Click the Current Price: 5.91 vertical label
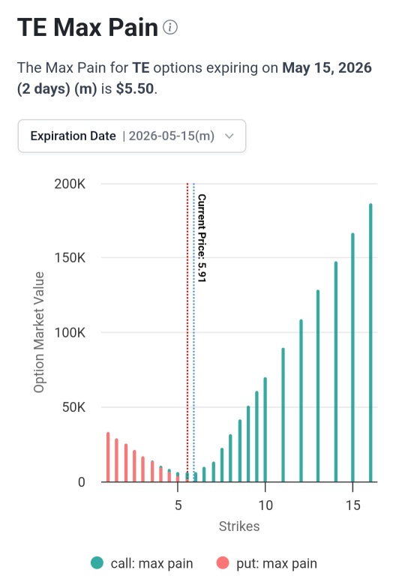This screenshot has width=405, height=576. 202,238
